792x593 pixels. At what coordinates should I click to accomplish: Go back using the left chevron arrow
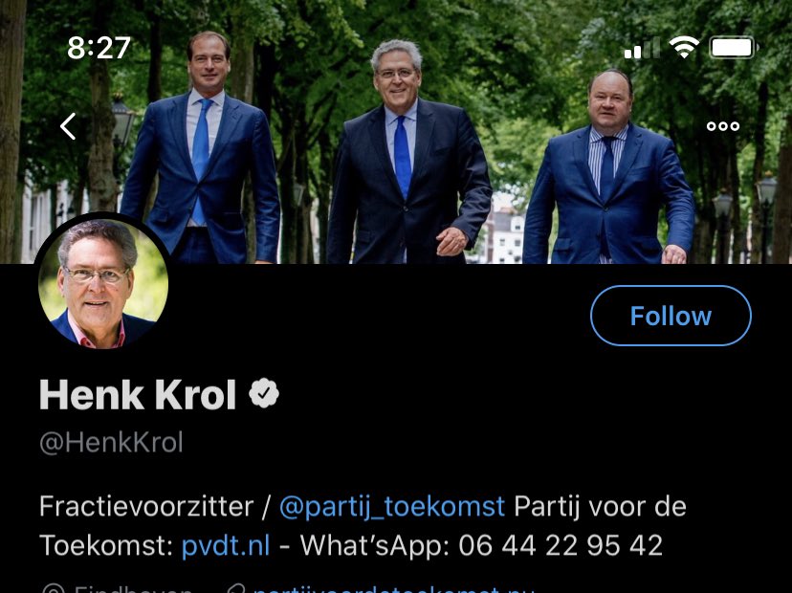(x=68, y=126)
